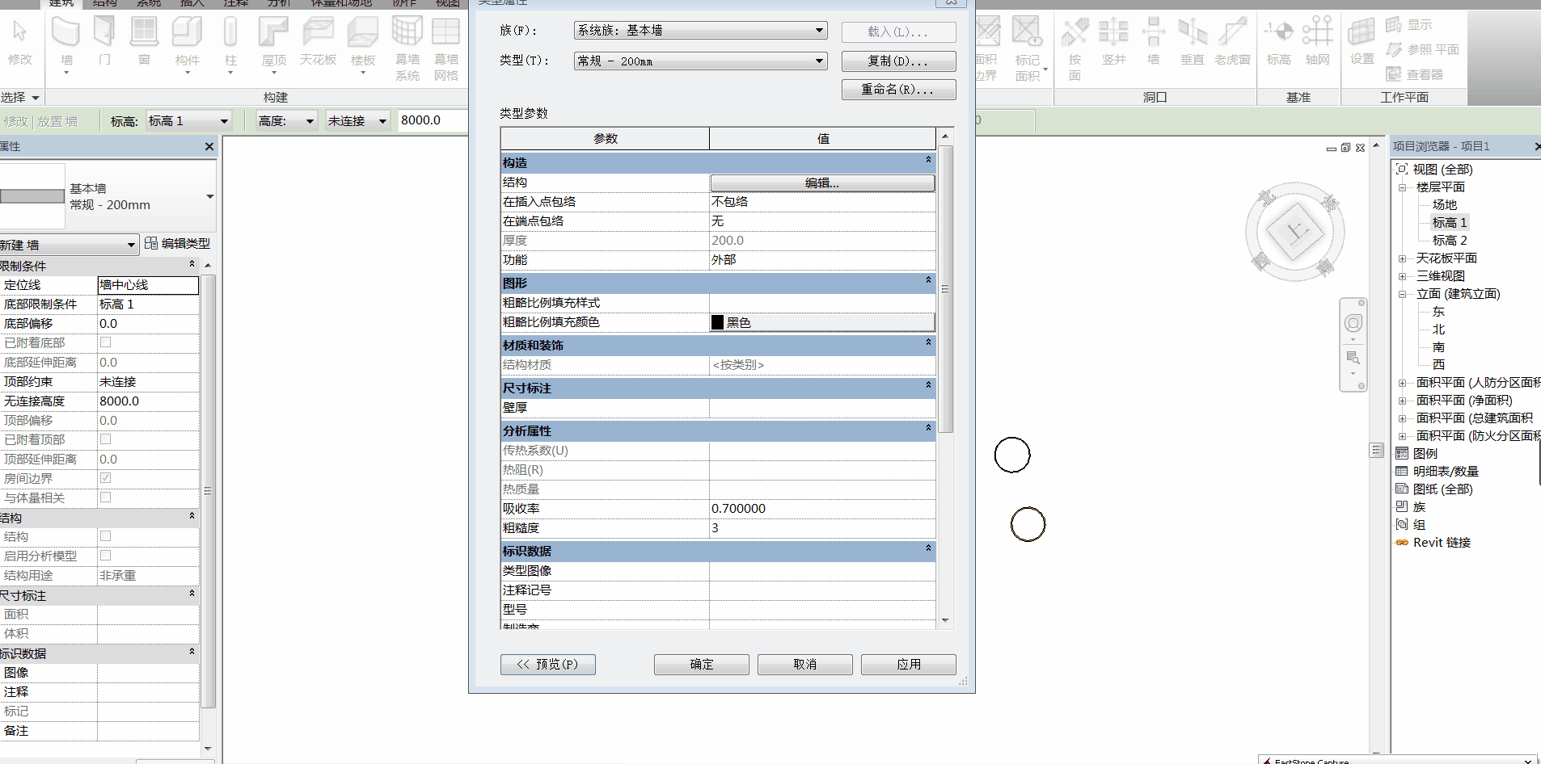Select the 标高 (Level) datum tool icon

(1279, 32)
